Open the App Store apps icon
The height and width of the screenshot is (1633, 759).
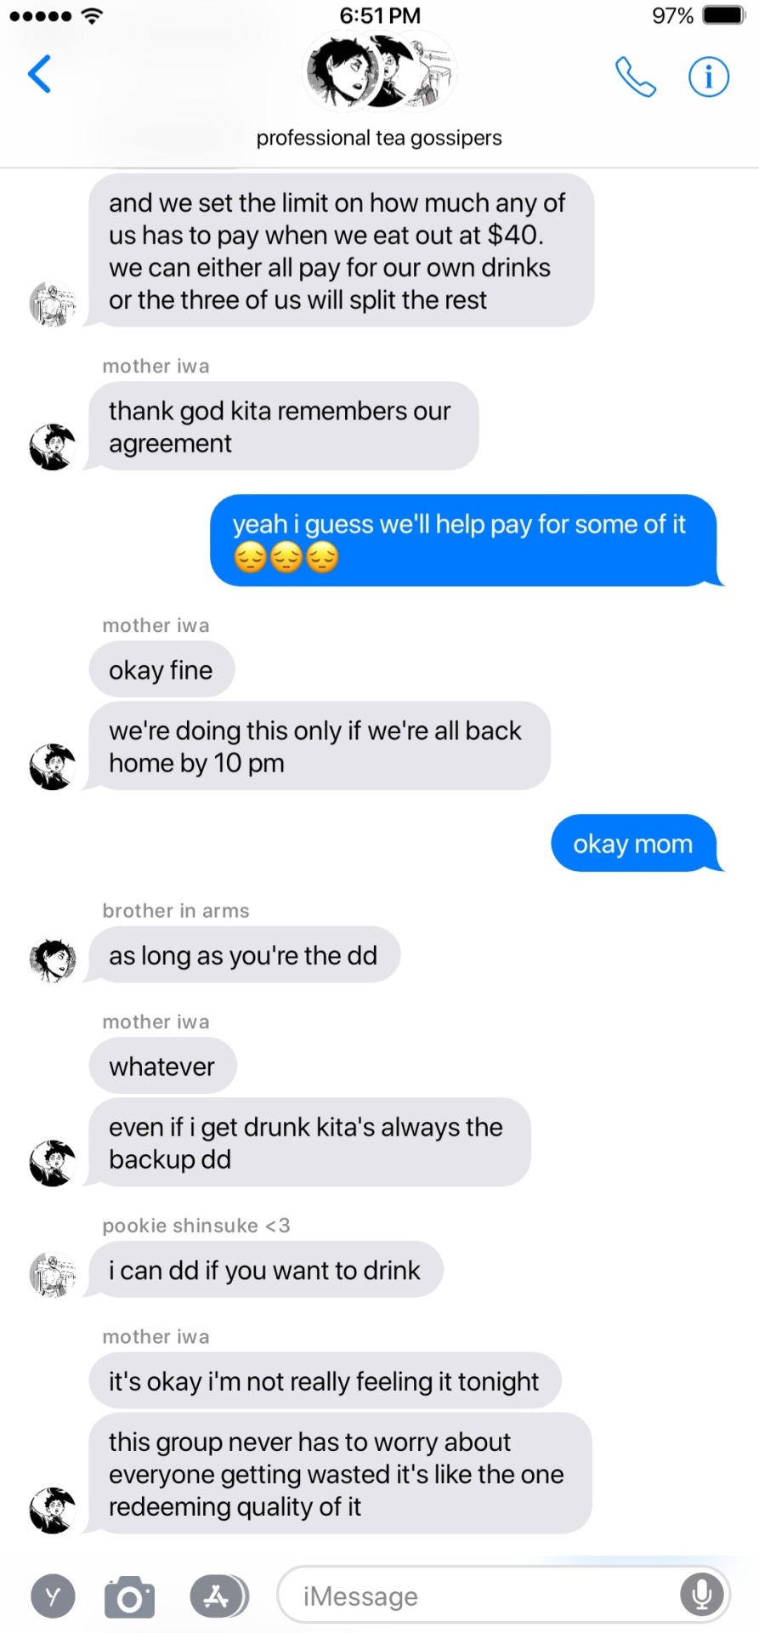(x=219, y=1596)
